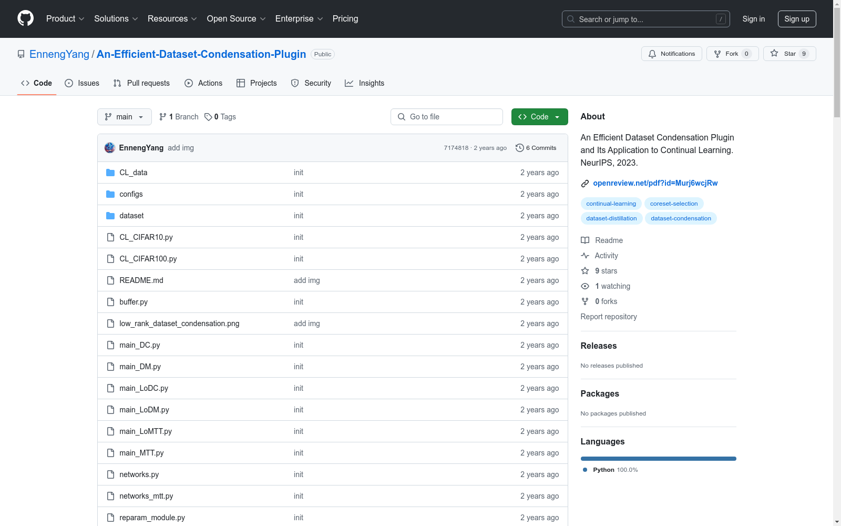
Task: Expand the Product menu
Action: coord(65,19)
